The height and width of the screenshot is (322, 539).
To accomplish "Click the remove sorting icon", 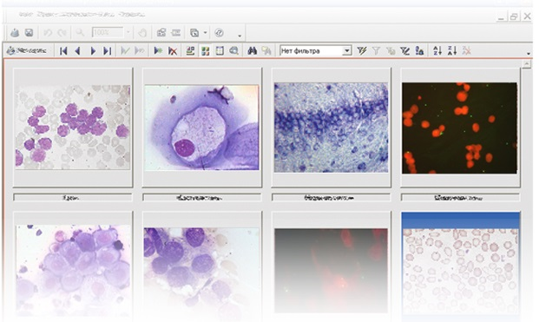I will (x=466, y=51).
